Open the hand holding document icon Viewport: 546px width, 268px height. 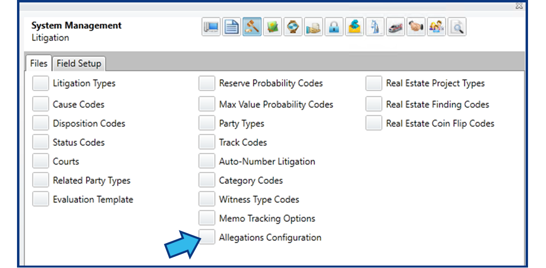click(313, 27)
